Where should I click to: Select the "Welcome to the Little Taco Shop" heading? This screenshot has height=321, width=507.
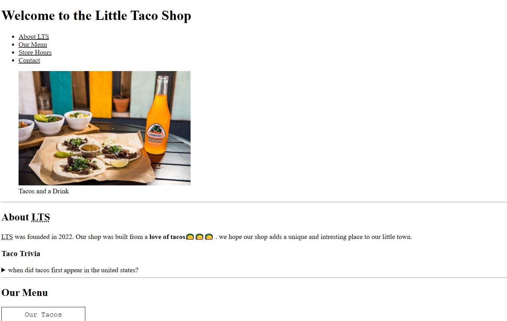pos(96,16)
